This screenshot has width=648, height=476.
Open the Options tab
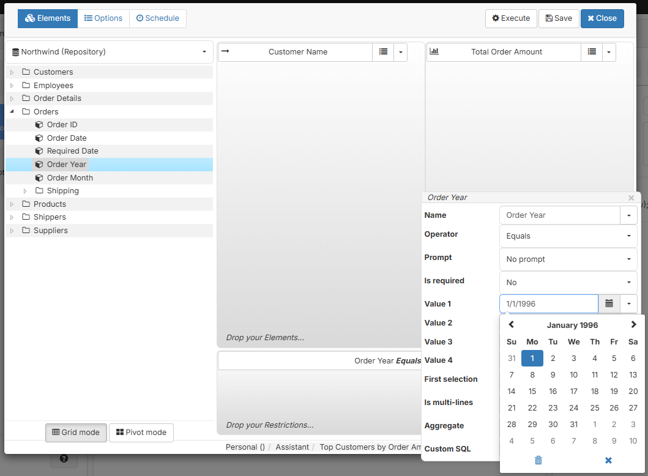[103, 18]
